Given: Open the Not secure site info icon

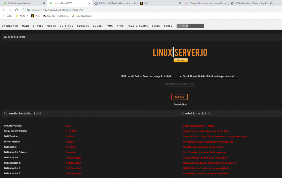Looking at the screenshot, I should pos(24,10).
